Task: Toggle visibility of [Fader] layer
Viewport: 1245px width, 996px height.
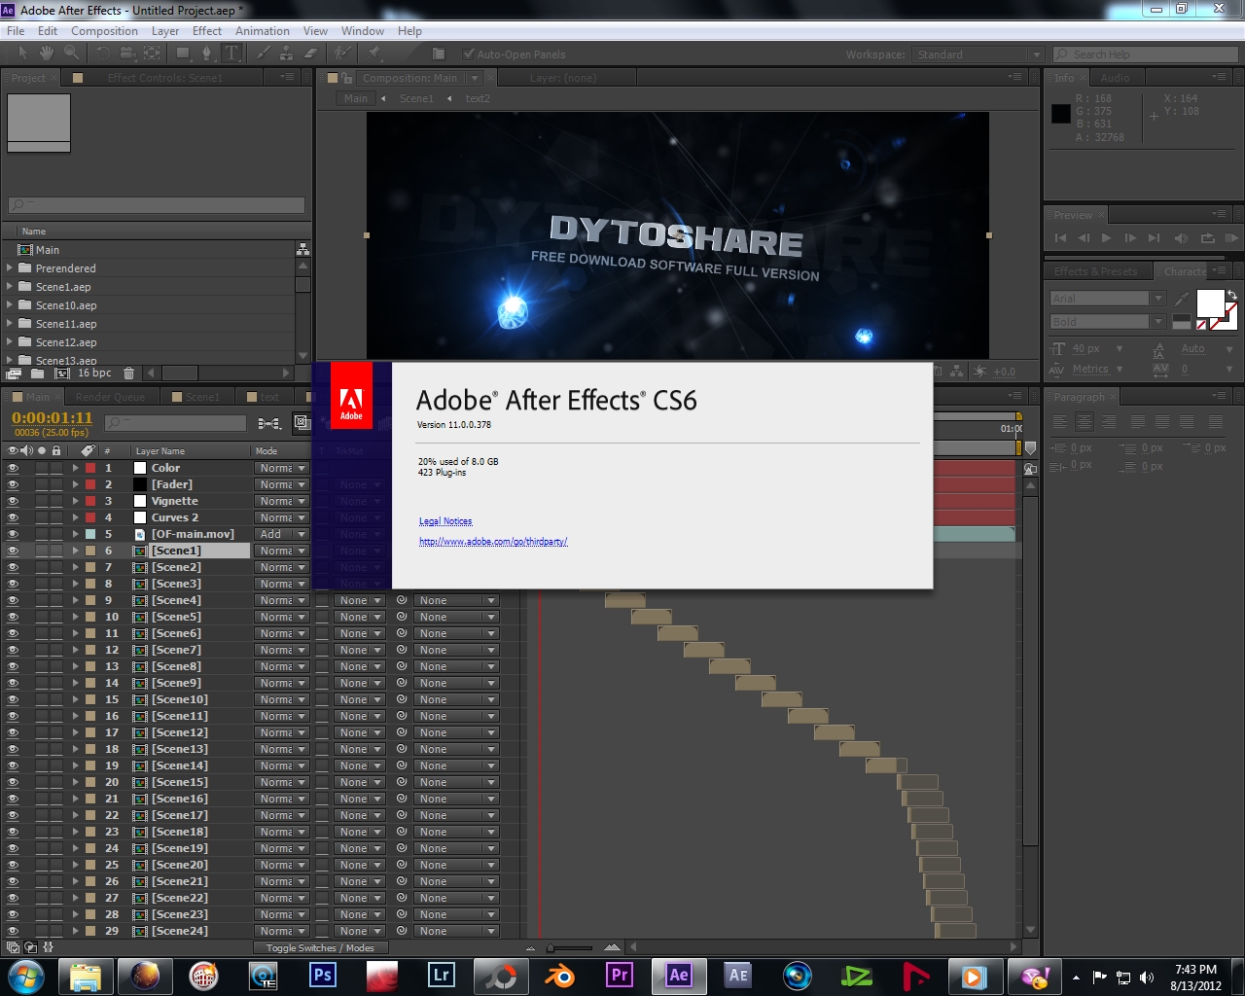Action: point(13,484)
